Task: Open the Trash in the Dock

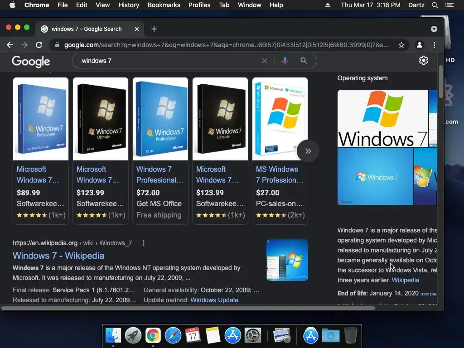Action: click(351, 335)
